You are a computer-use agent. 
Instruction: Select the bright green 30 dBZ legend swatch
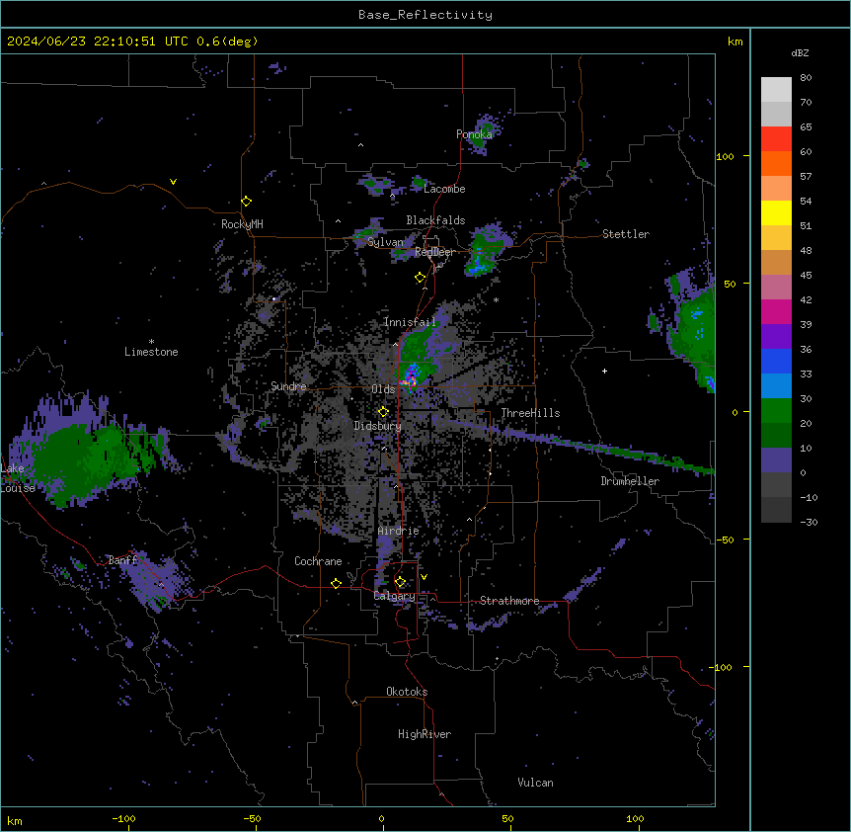point(776,411)
